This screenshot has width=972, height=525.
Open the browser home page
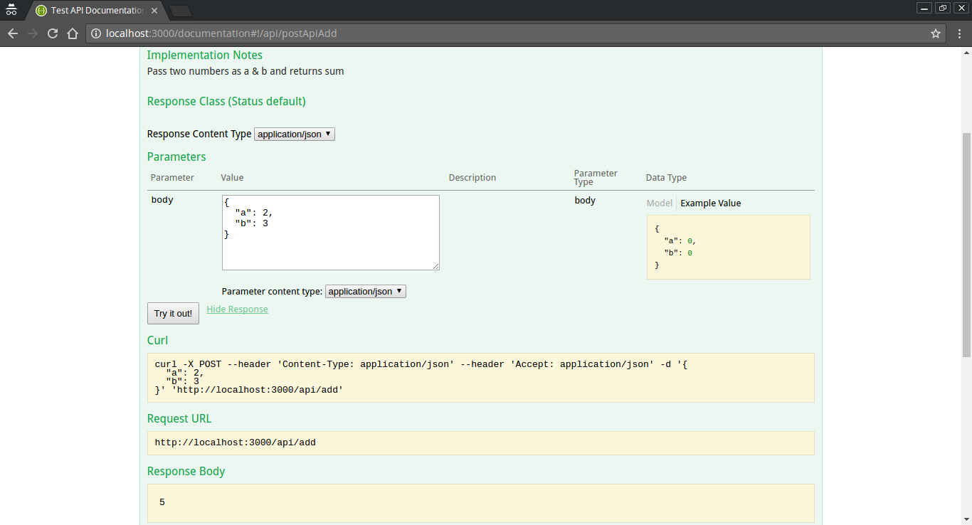[72, 33]
